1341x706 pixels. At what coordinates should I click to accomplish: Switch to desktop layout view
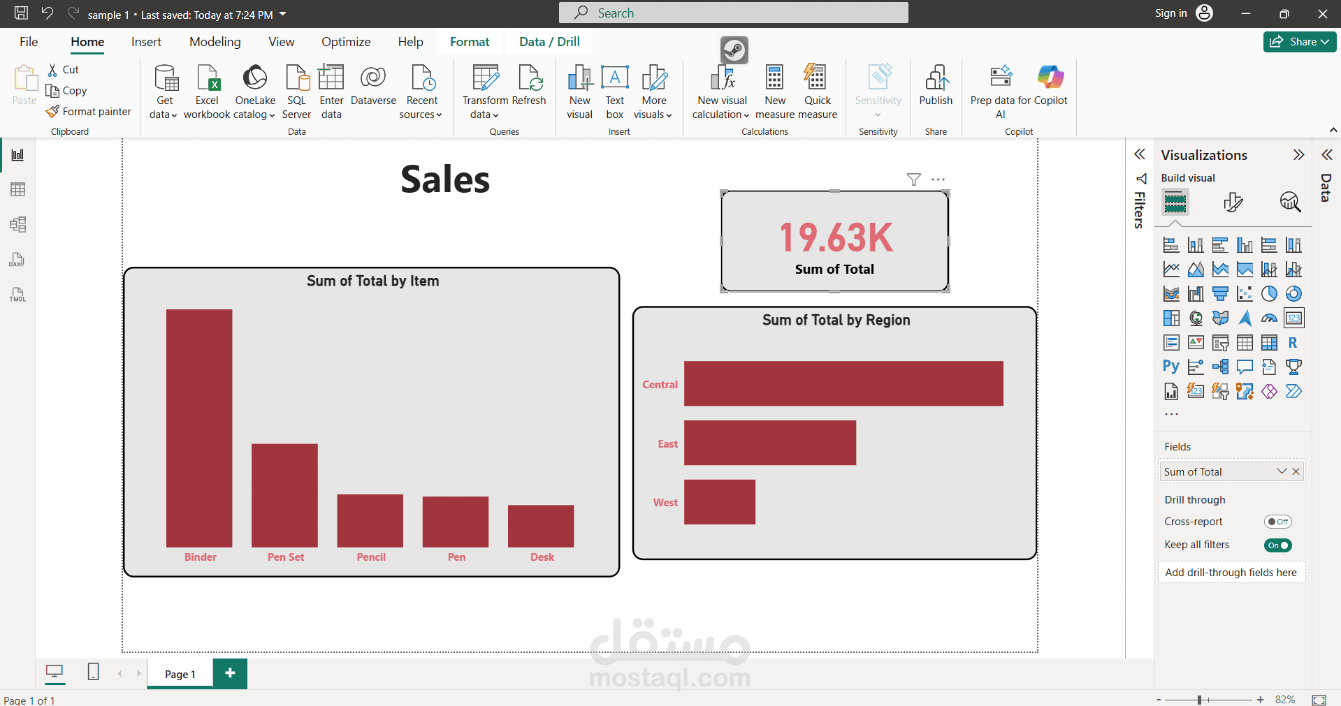tap(55, 672)
